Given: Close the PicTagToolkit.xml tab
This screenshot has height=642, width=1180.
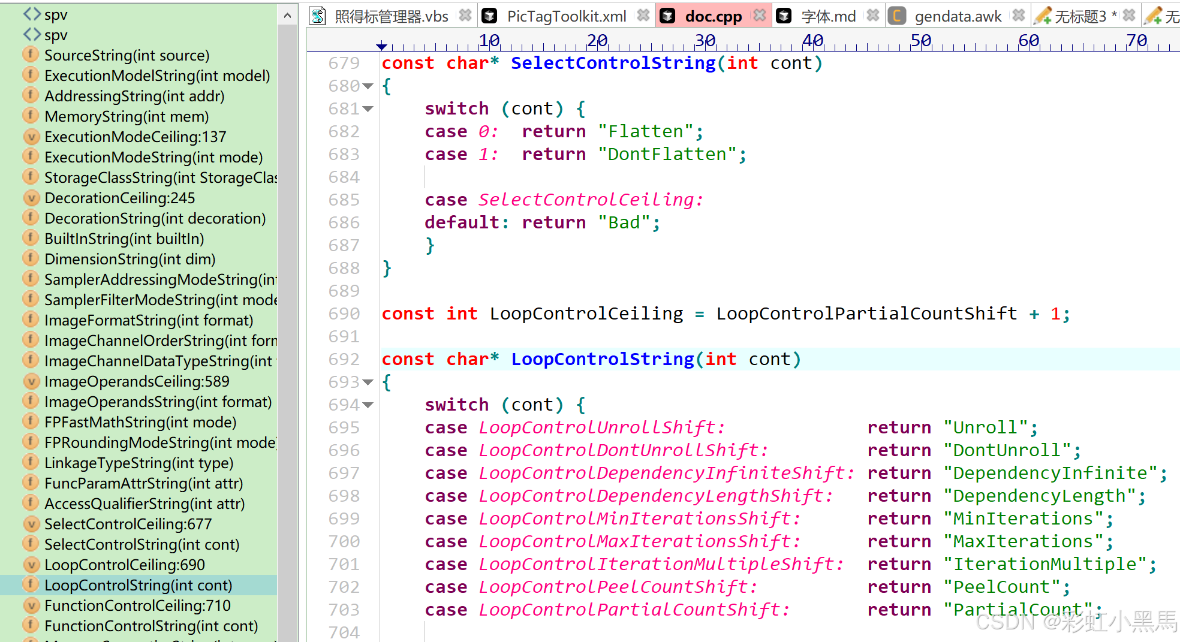Looking at the screenshot, I should (x=643, y=16).
